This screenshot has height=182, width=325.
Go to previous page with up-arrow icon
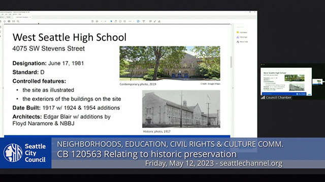pos(92,21)
